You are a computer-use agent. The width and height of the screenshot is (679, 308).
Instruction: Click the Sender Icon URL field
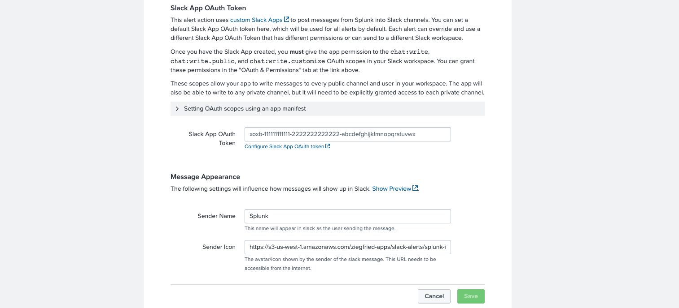[347, 247]
